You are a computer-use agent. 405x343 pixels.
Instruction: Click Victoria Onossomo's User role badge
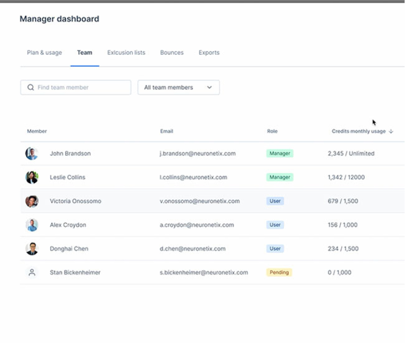tap(275, 201)
